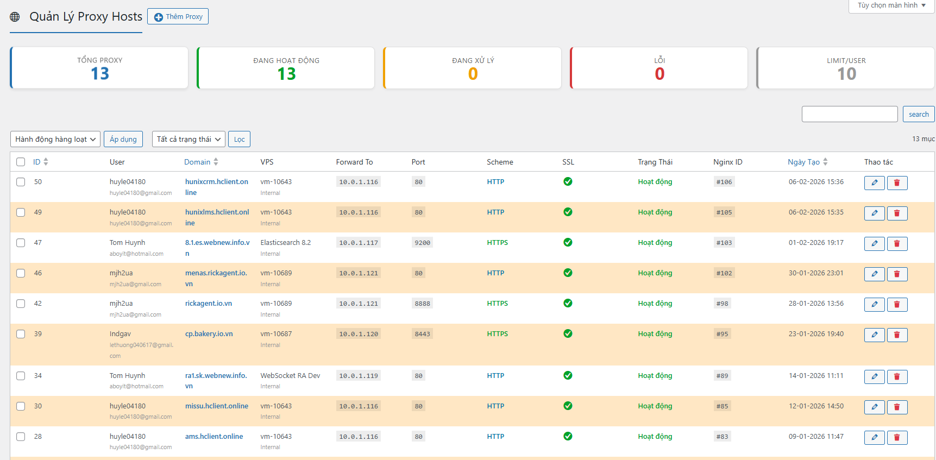Click Nginx ID badge #106

pyautogui.click(x=724, y=182)
